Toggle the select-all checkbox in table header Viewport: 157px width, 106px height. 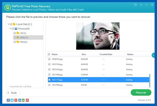(x=49, y=54)
